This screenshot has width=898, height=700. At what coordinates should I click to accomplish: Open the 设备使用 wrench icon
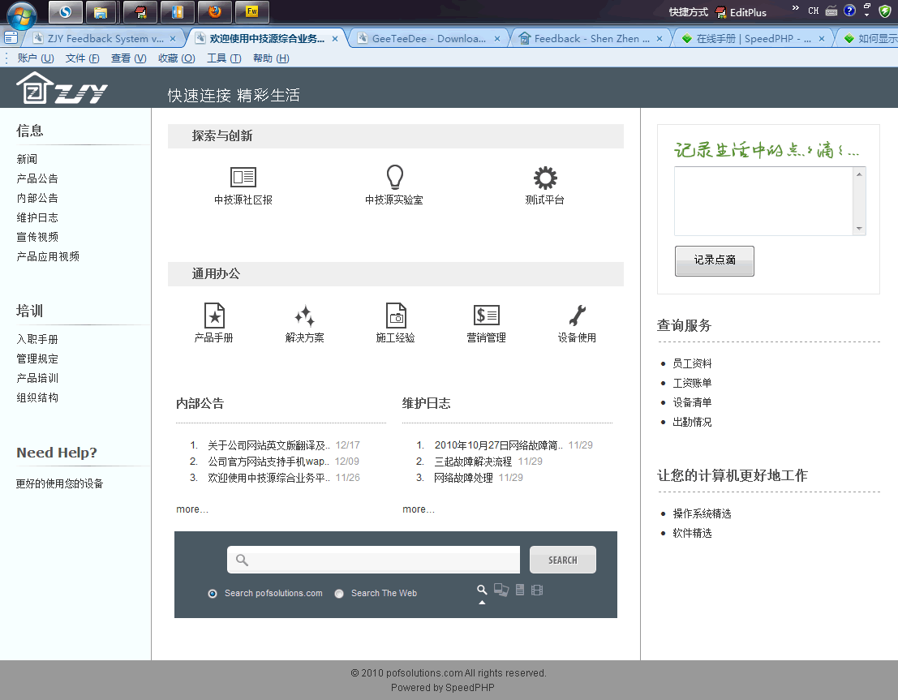click(577, 315)
